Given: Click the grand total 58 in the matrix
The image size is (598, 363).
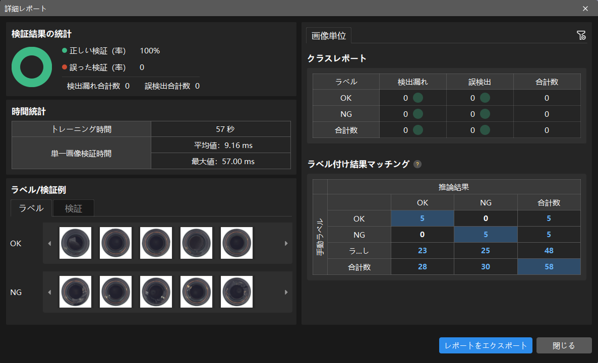Looking at the screenshot, I should [549, 267].
